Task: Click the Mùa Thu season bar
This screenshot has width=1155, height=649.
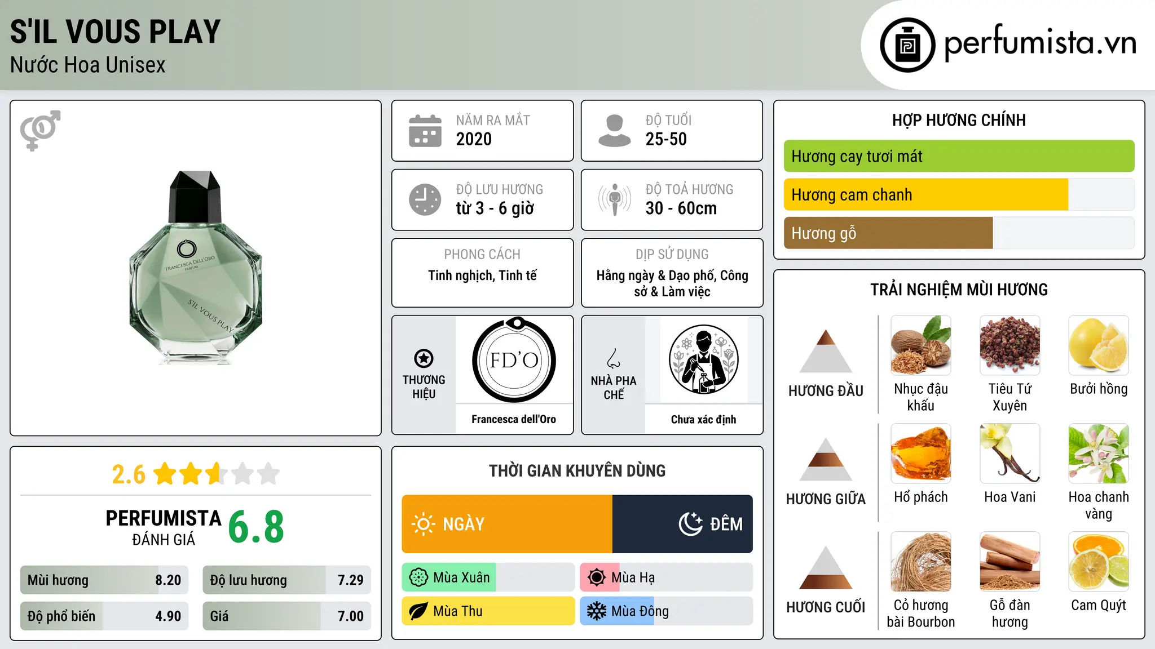Action: point(488,611)
